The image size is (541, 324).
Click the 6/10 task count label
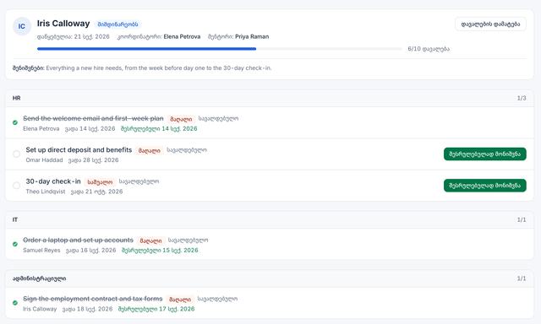pyautogui.click(x=429, y=49)
